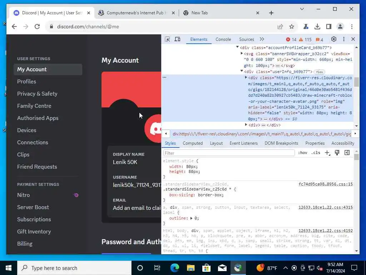Open File Explorer from taskbar
This screenshot has width=366, height=275.
click(x=191, y=268)
